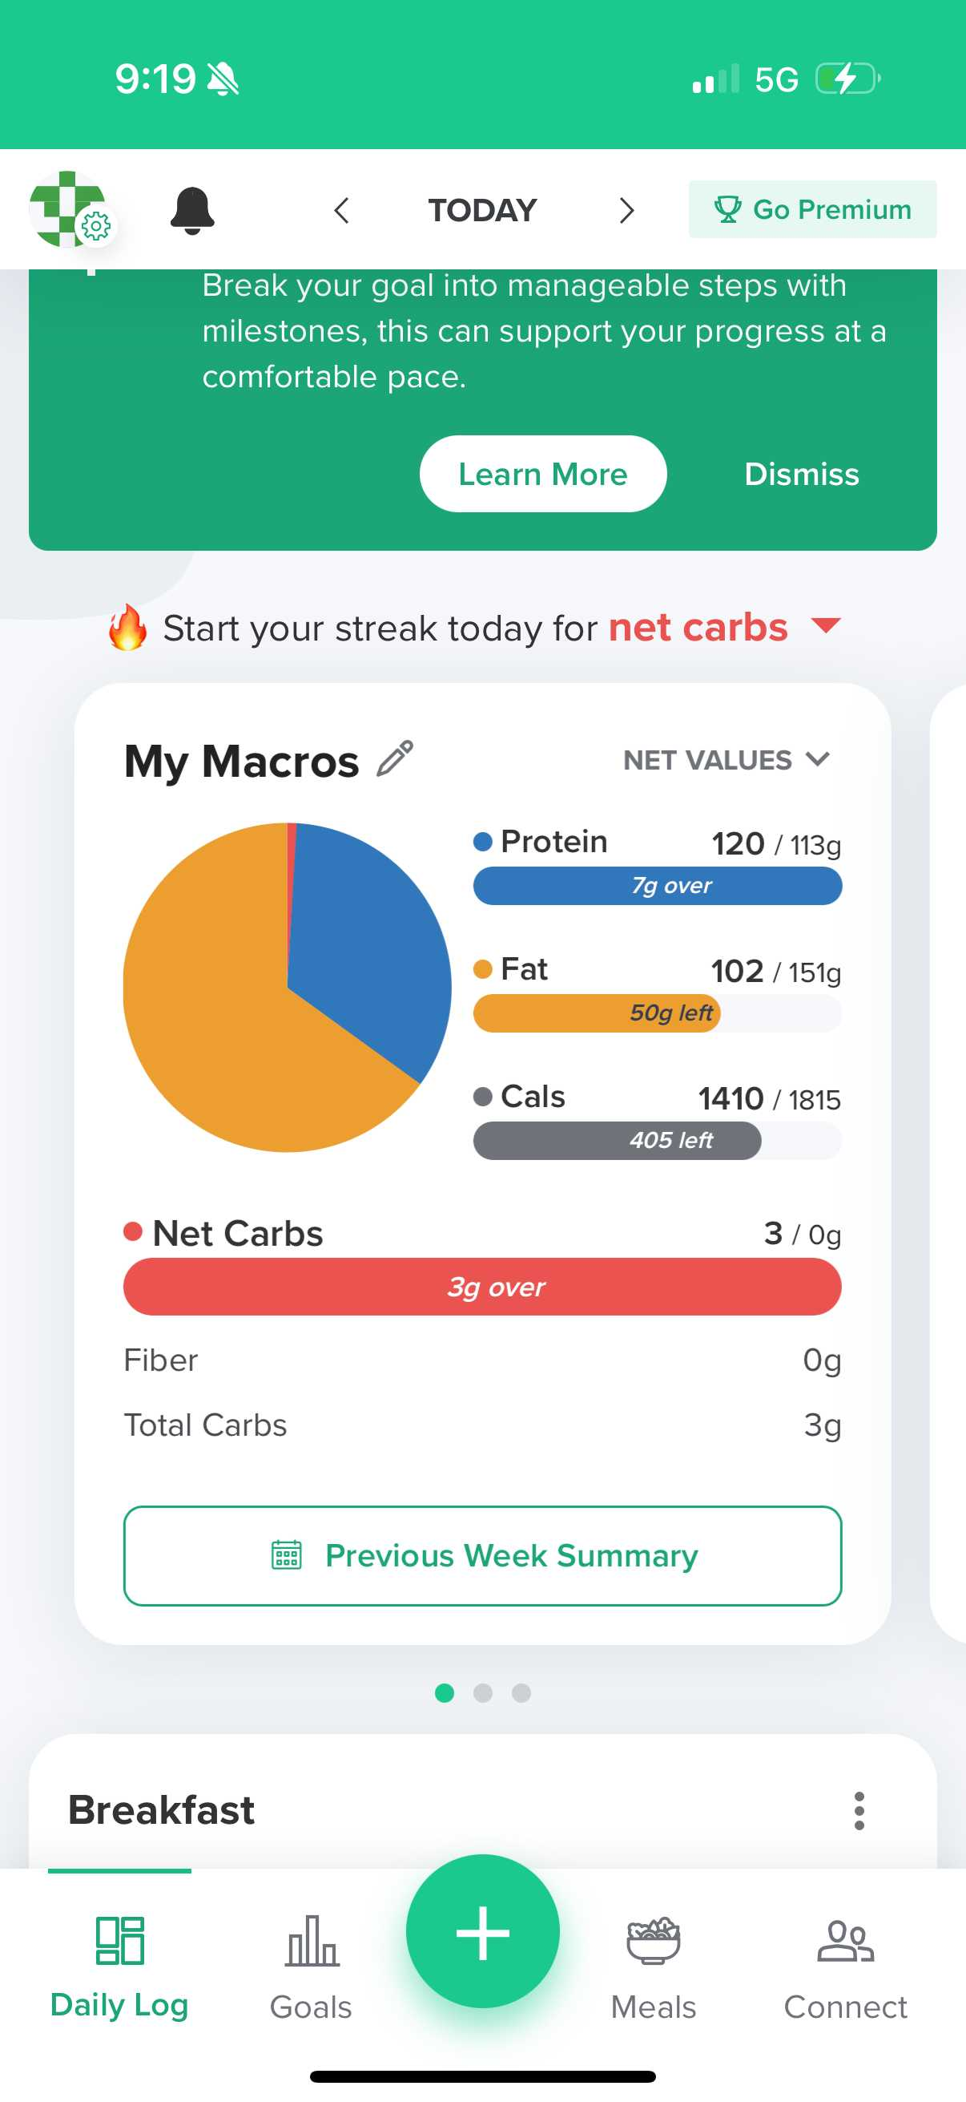Tap the flame streak icon
The height and width of the screenshot is (2102, 966).
pos(128,627)
